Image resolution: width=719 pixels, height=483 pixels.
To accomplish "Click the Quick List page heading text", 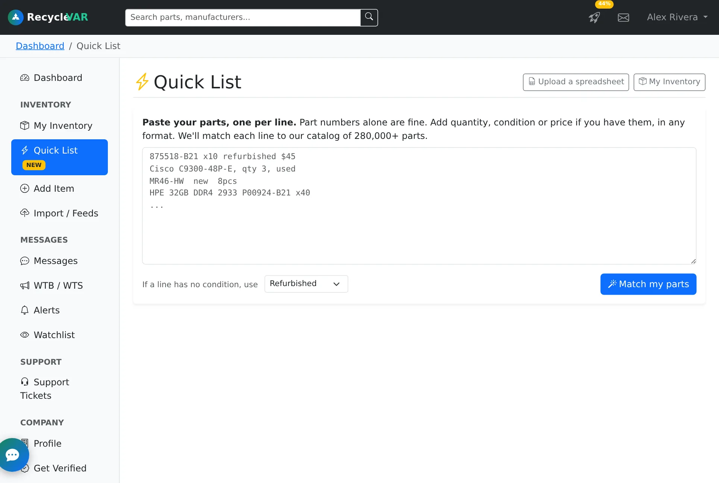I will [x=197, y=82].
